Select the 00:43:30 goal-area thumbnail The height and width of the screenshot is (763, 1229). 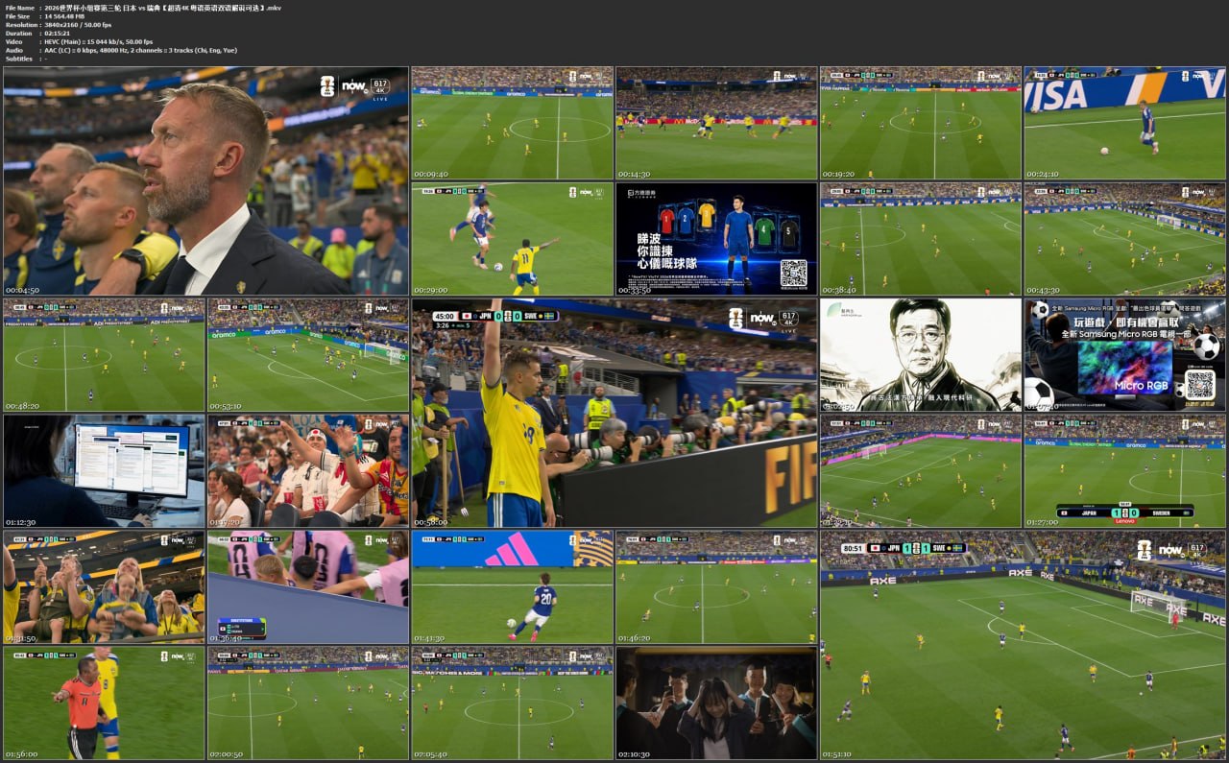[x=1125, y=239]
